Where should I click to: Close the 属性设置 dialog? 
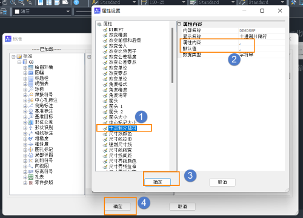coord(280,11)
